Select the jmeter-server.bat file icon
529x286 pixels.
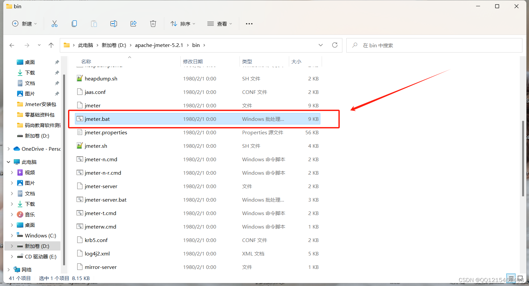click(x=80, y=200)
